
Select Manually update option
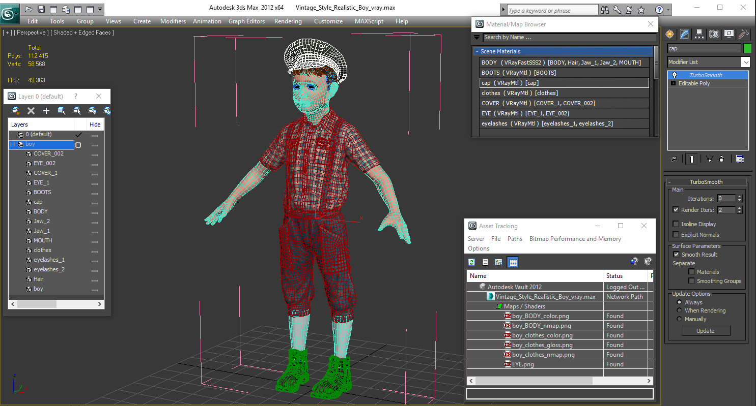tap(679, 319)
